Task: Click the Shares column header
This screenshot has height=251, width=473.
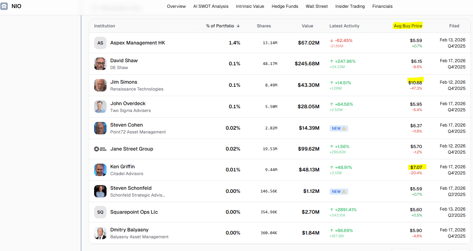Action: (264, 26)
